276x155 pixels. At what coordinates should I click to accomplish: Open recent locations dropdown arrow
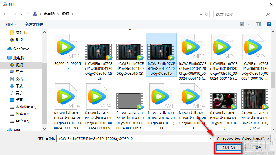[22, 14]
